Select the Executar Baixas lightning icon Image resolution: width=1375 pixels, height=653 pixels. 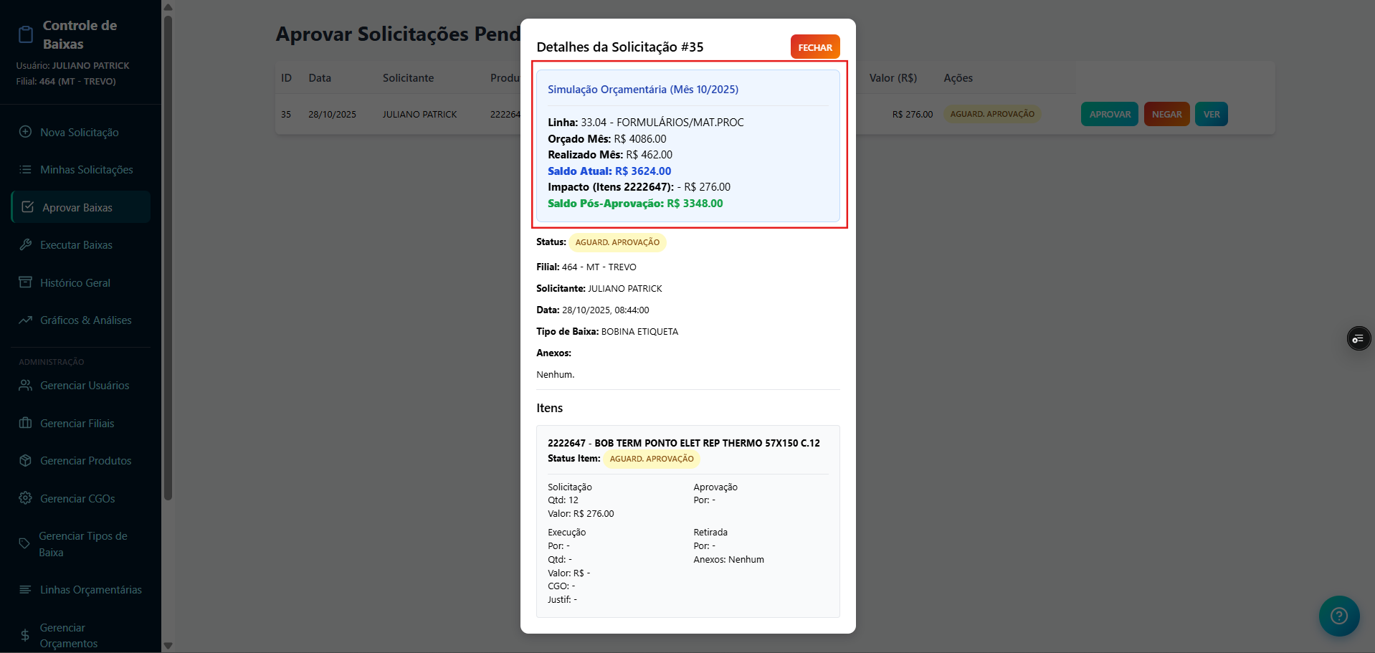[x=25, y=244]
